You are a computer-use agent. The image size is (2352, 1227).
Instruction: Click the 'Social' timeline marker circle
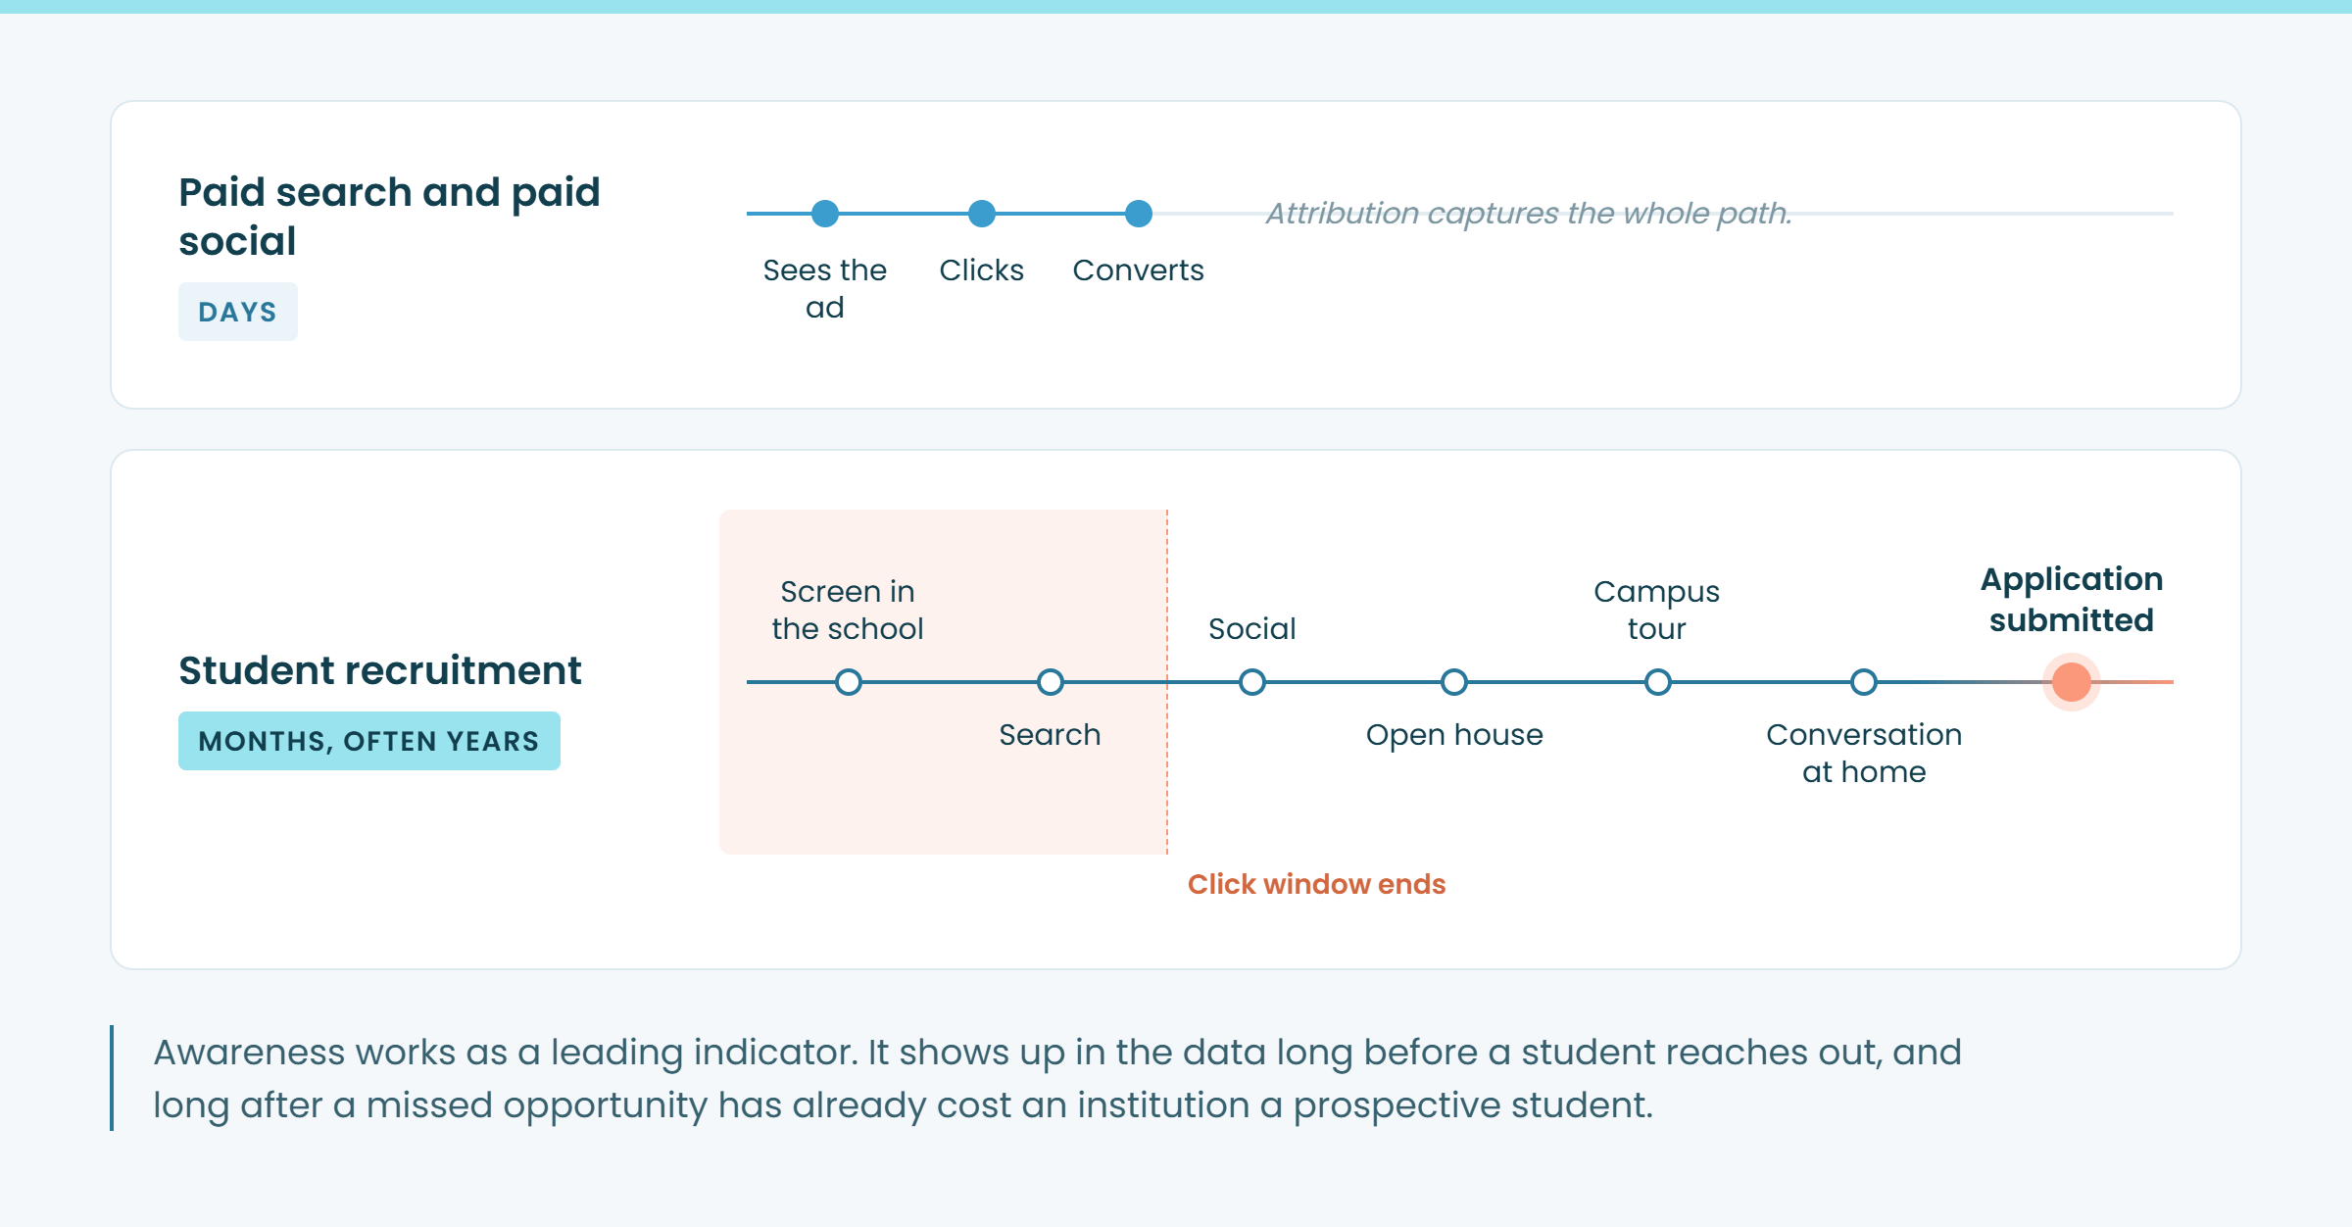click(1252, 682)
